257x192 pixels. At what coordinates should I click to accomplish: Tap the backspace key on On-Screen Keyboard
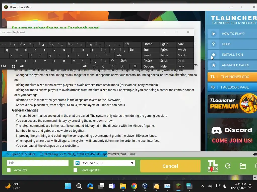coord(127,44)
